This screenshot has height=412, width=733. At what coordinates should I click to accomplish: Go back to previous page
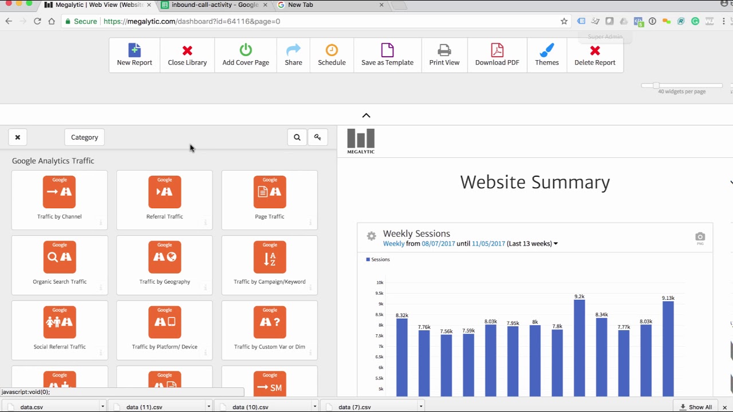tap(9, 21)
